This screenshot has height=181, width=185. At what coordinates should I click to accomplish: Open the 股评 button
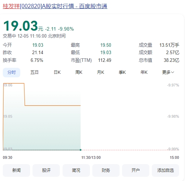[x=46, y=170]
